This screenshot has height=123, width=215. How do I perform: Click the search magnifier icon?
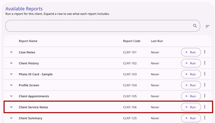(195, 26)
